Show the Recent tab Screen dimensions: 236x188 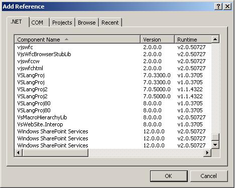click(x=110, y=23)
